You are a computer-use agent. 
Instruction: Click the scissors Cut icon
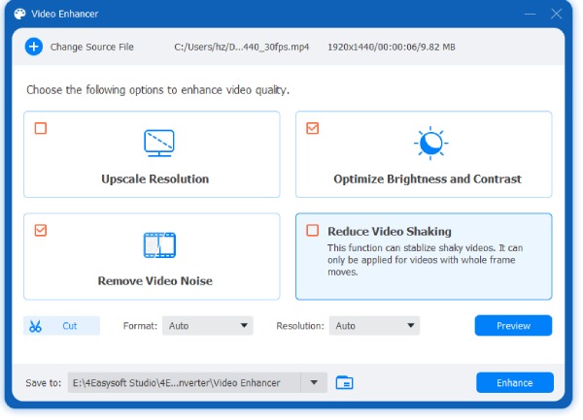click(x=36, y=326)
